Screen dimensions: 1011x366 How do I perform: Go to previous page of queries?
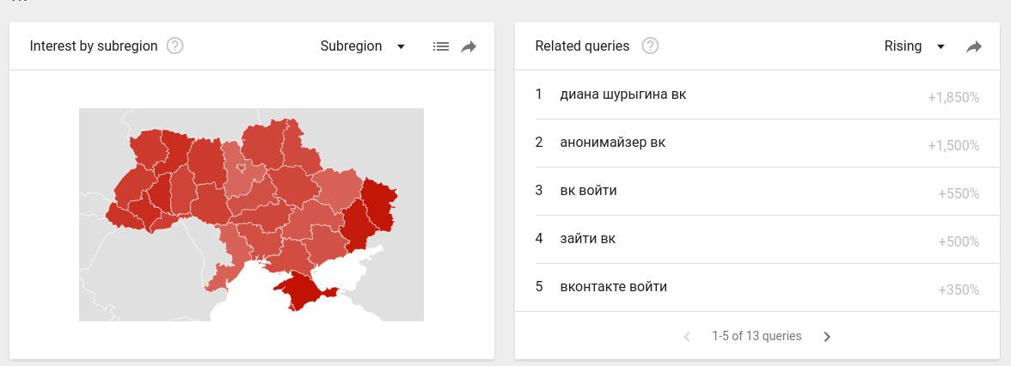[687, 337]
